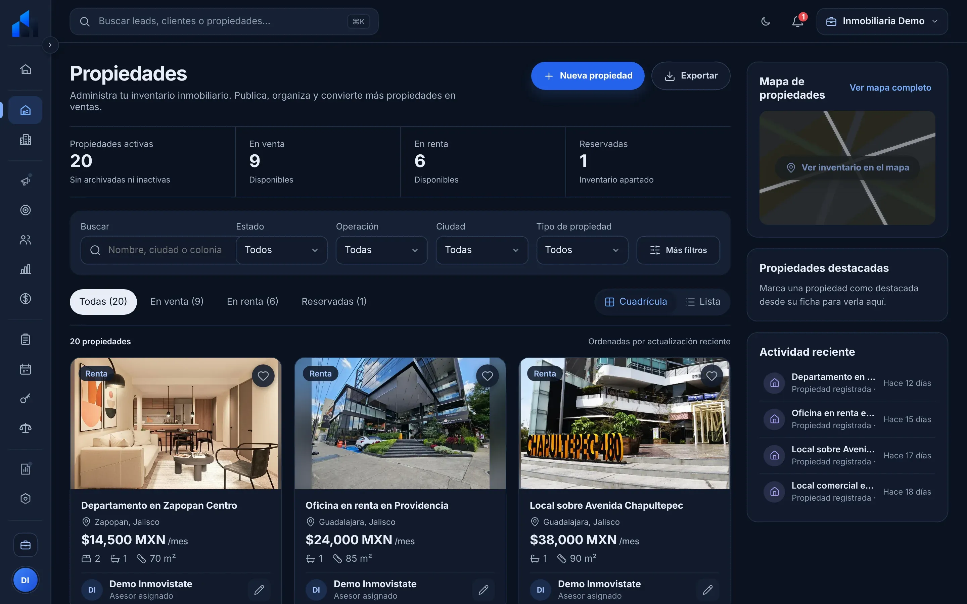Expand the Inmobiliaria Demo account menu
Screen dimensions: 967x604
coord(882,21)
